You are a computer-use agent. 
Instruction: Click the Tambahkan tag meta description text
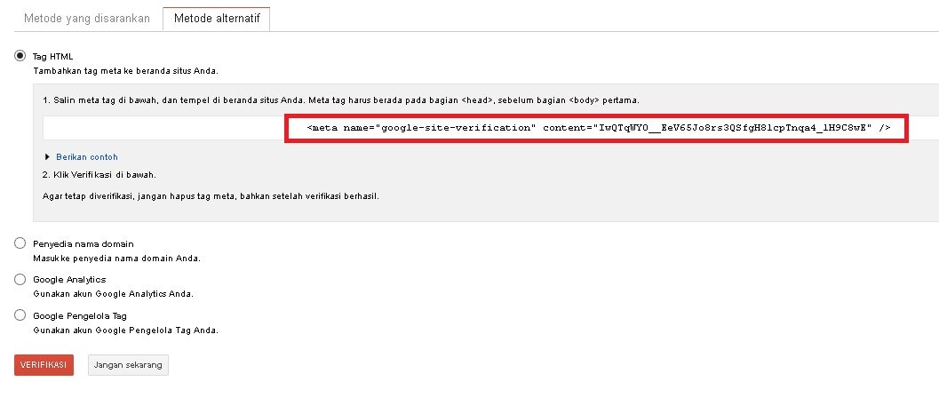tap(125, 70)
